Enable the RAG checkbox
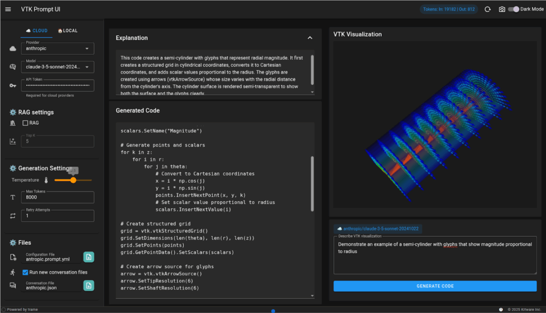The width and height of the screenshot is (546, 313). click(26, 123)
